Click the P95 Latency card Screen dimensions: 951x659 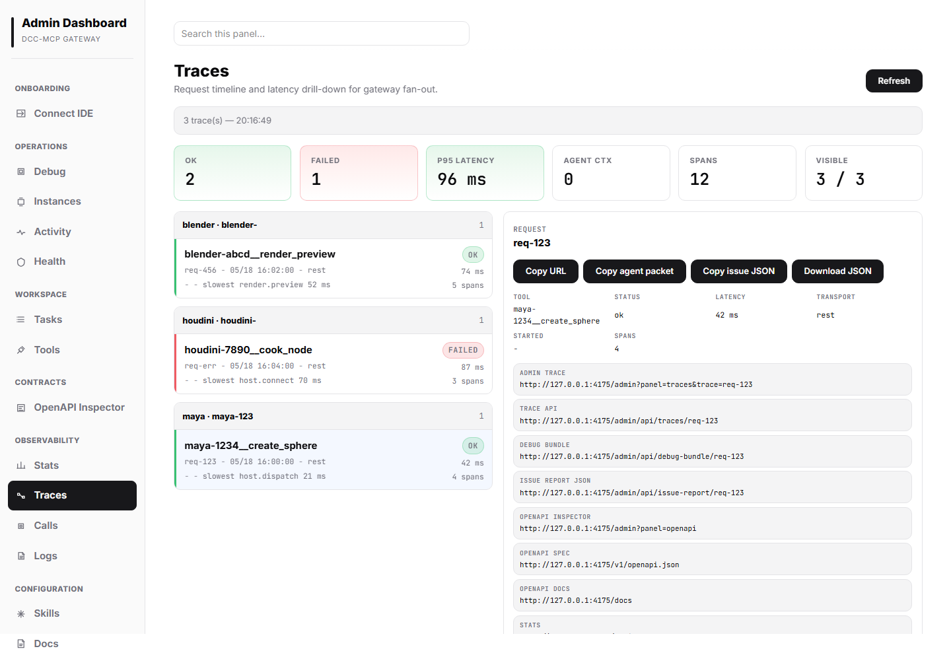[x=485, y=173]
